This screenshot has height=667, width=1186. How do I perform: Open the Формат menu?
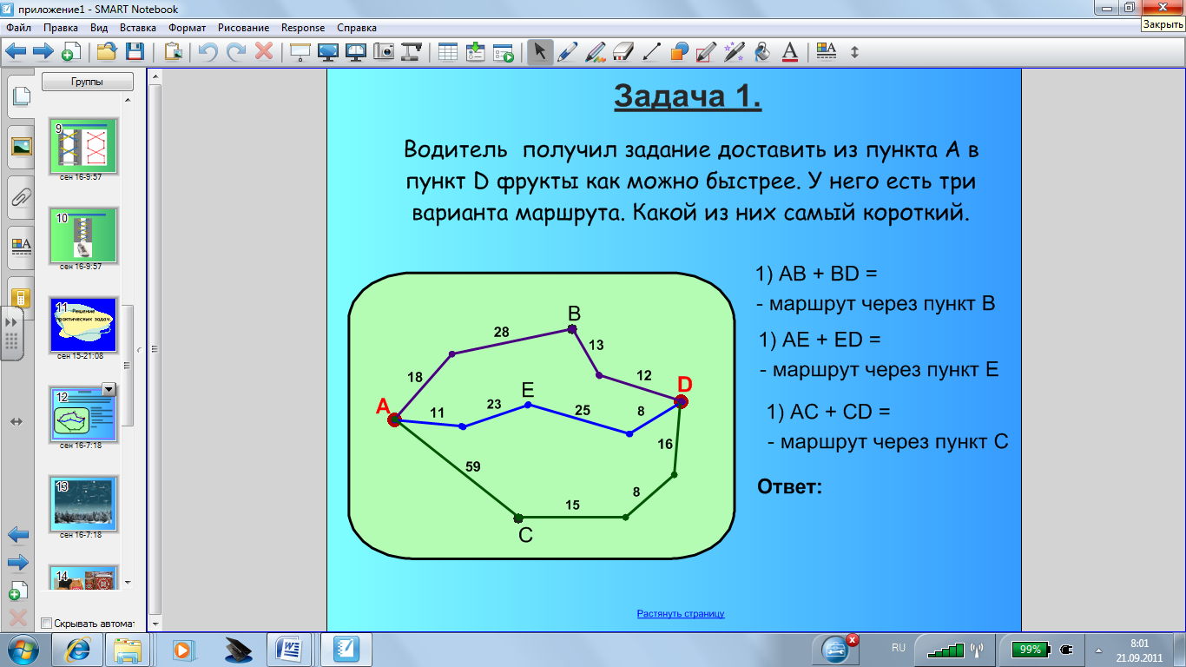[x=187, y=28]
